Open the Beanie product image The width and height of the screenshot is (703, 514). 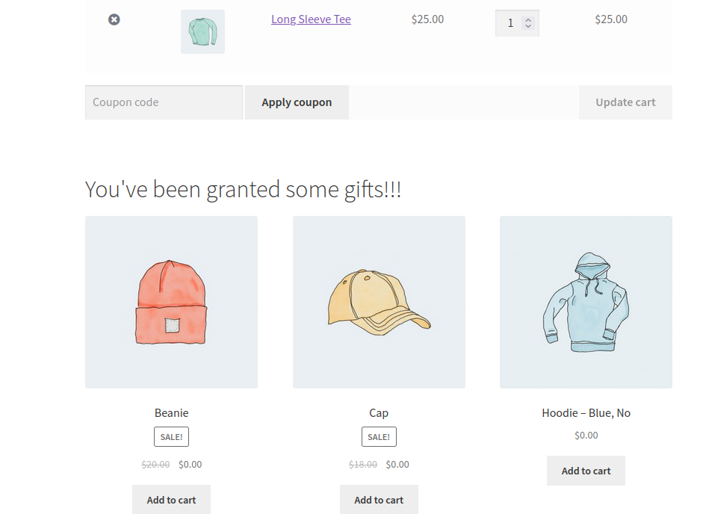pyautogui.click(x=171, y=302)
